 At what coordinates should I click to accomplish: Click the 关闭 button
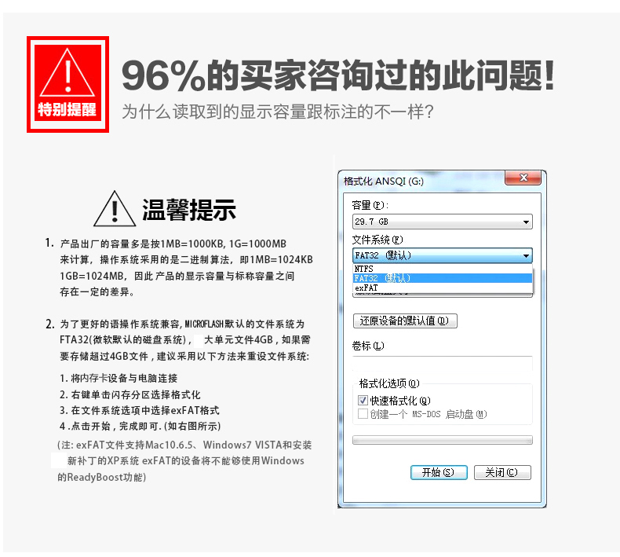pyautogui.click(x=502, y=472)
